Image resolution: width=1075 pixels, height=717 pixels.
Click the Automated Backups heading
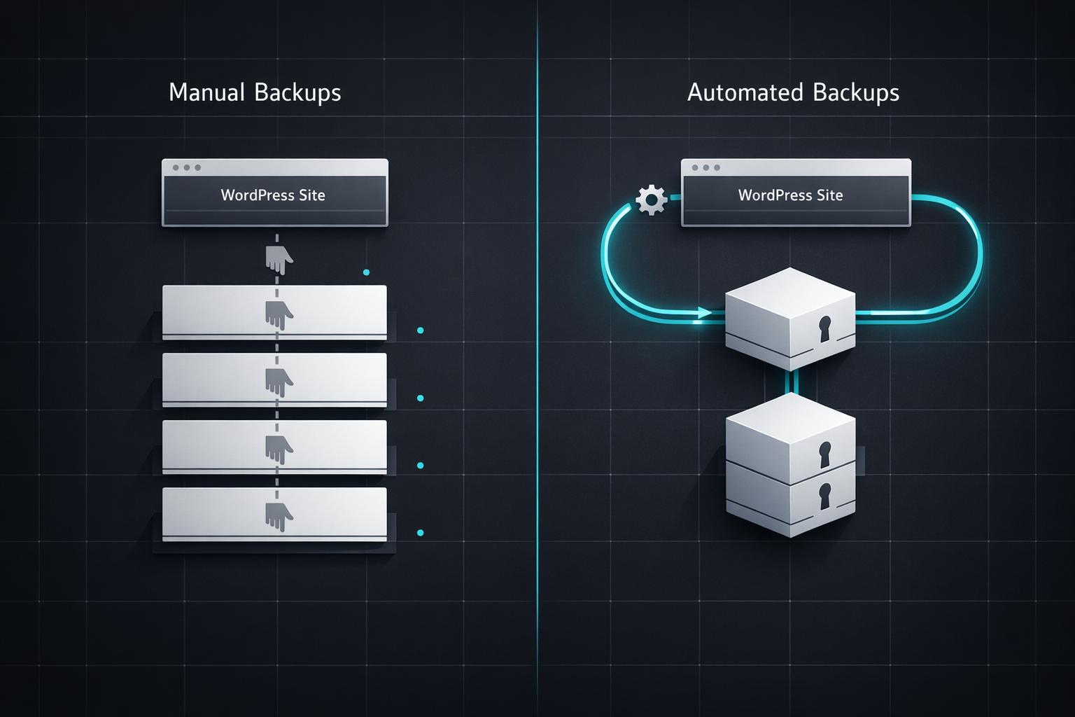click(x=793, y=92)
